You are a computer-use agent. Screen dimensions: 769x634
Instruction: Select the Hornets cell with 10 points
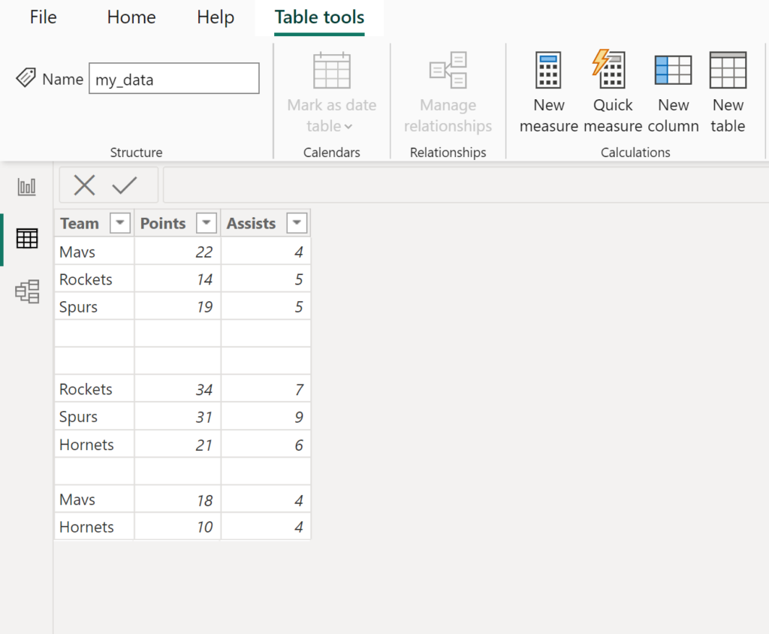tap(95, 527)
